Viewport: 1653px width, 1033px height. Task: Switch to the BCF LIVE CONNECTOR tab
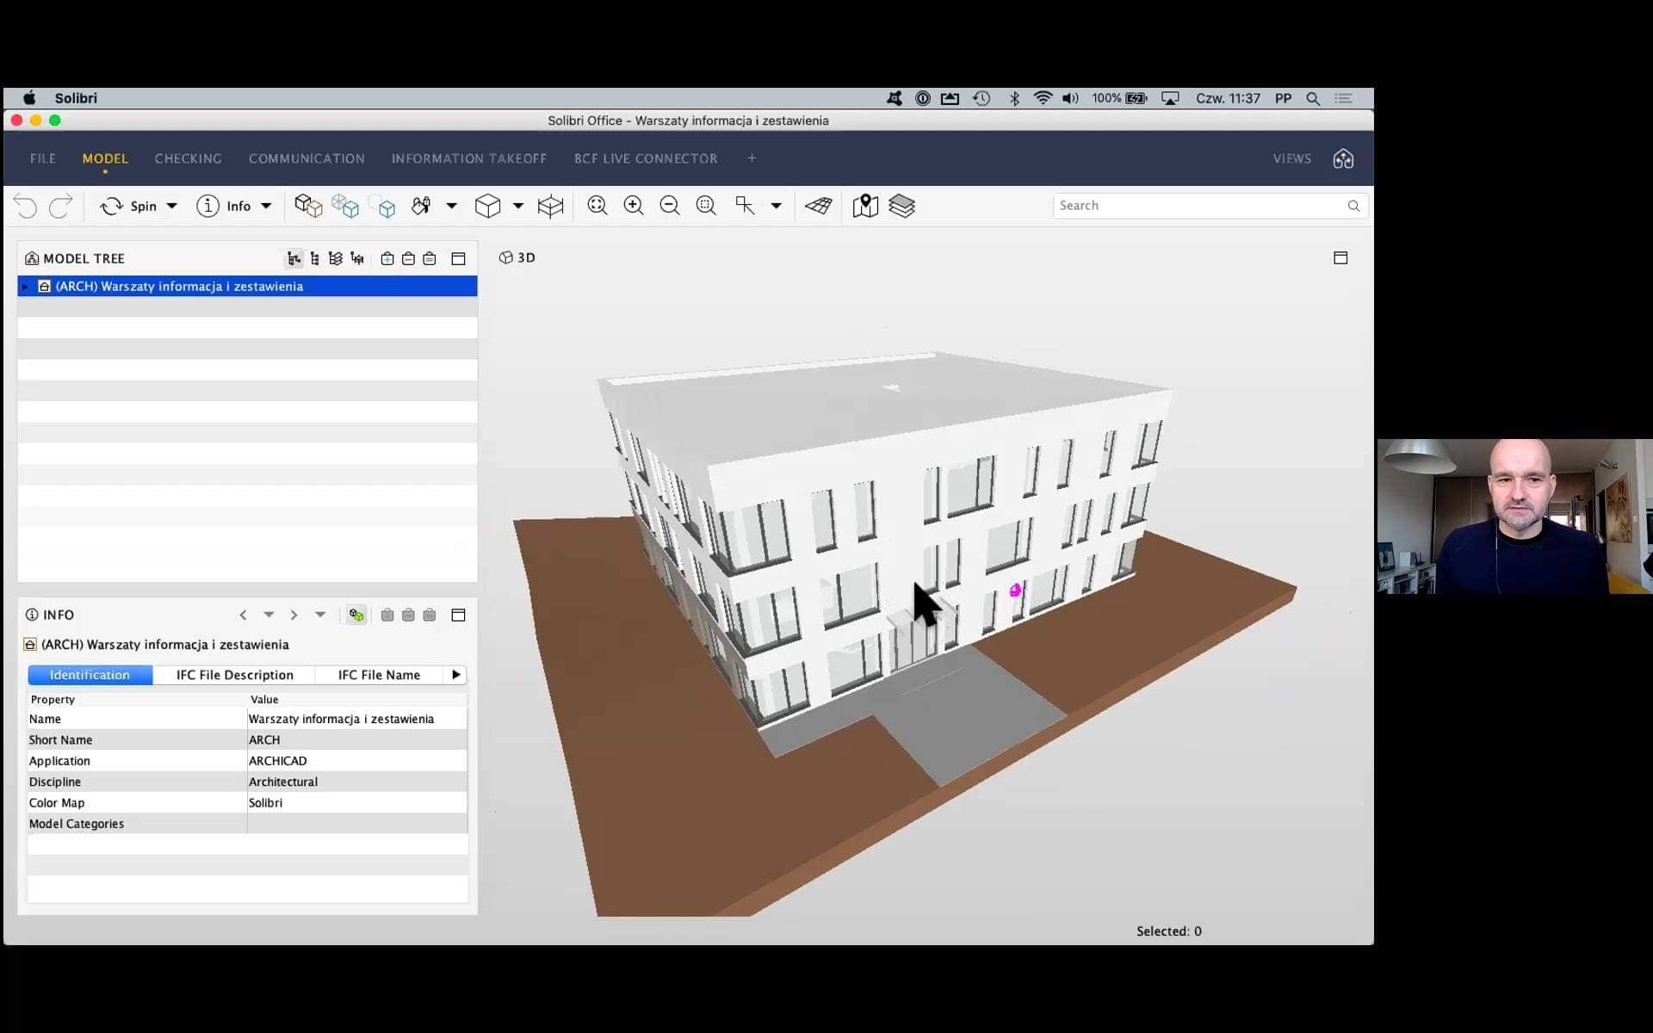click(x=646, y=158)
